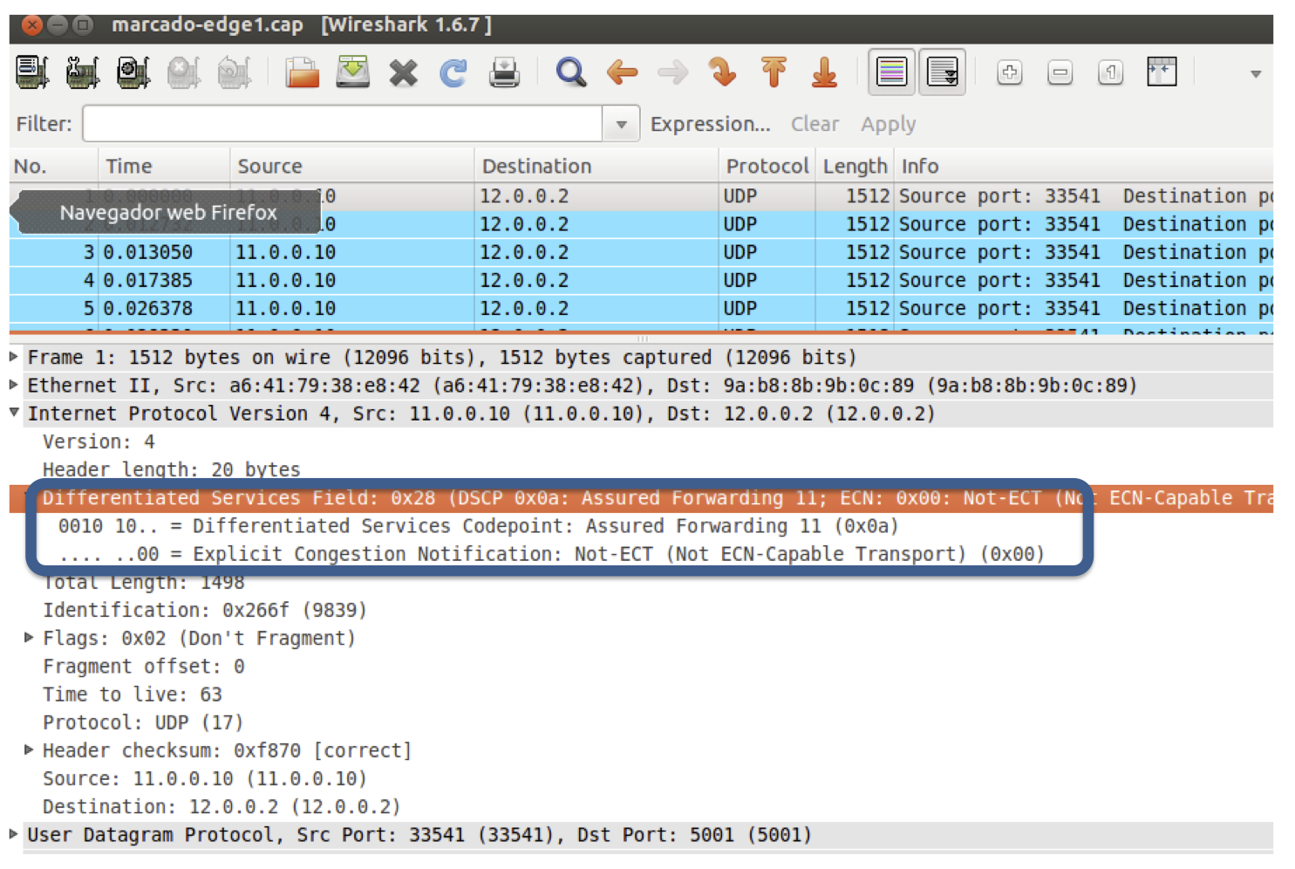Select Protocol: UDP (17) field

point(143,722)
